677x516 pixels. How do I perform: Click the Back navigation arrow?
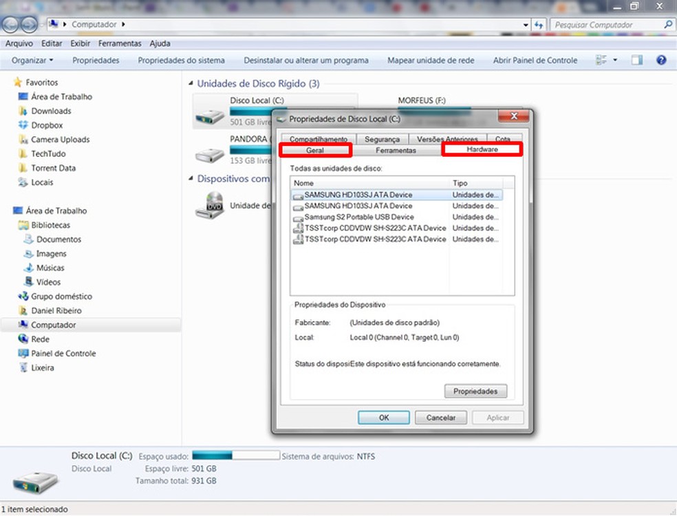[11, 25]
